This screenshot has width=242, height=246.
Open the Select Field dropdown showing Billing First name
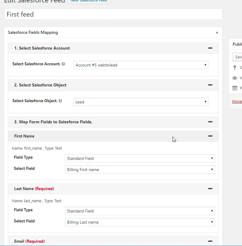point(140,170)
